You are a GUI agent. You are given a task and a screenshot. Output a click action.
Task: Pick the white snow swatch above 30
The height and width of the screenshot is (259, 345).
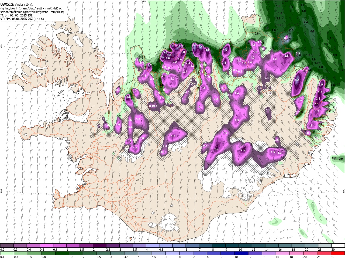point(338,246)
